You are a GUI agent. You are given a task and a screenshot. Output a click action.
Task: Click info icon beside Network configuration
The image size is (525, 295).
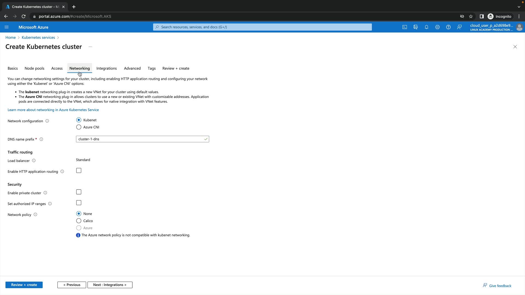(x=47, y=121)
